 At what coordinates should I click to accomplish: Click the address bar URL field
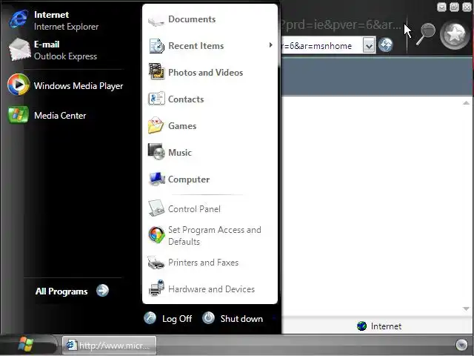322,46
